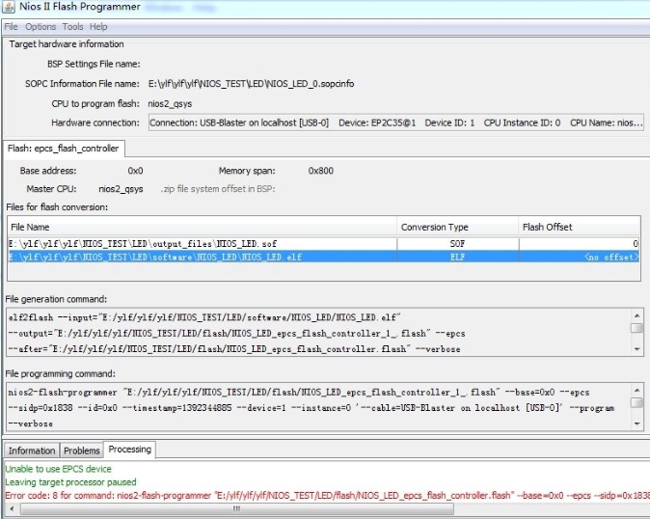Click the Processing log horizontal scrollbar thumb
Viewport: 650px width, 519px height.
coord(236,508)
